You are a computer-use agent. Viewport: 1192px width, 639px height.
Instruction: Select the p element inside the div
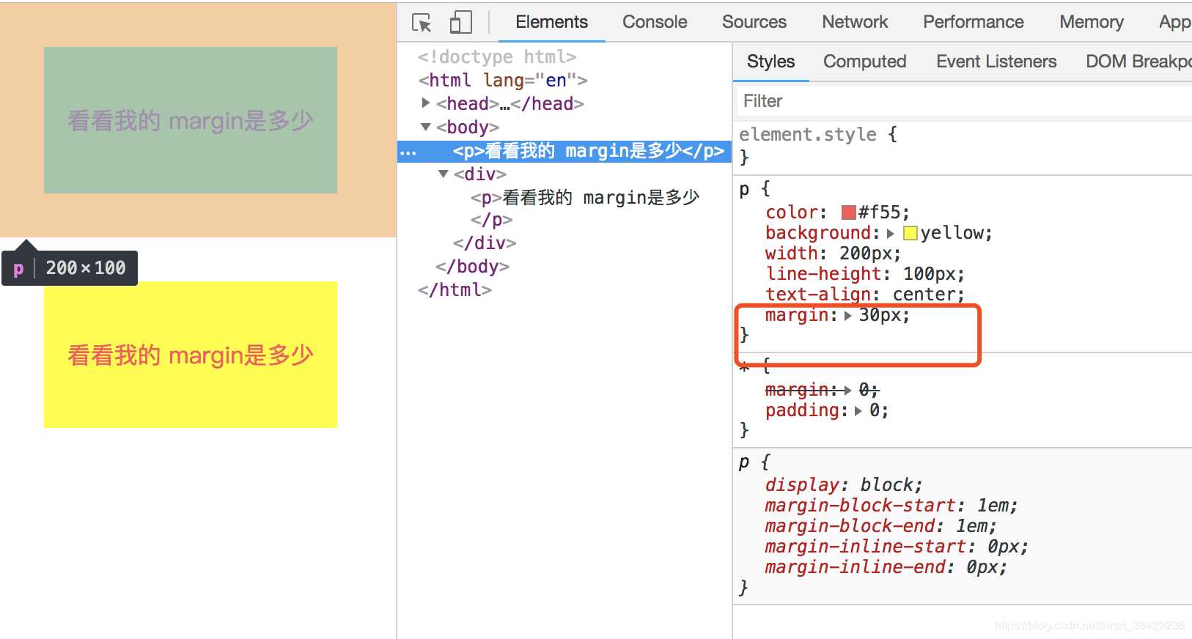(585, 197)
